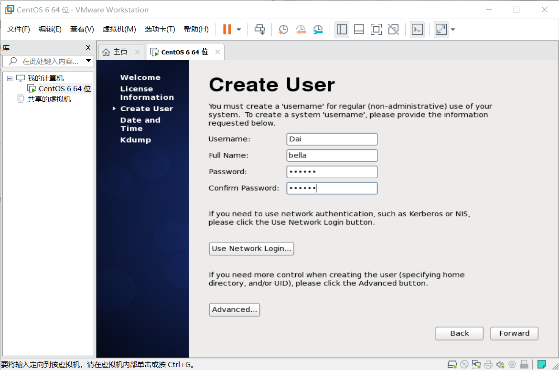Toggle the thumbnail bar view icon
The height and width of the screenshot is (370, 559).
tap(359, 29)
